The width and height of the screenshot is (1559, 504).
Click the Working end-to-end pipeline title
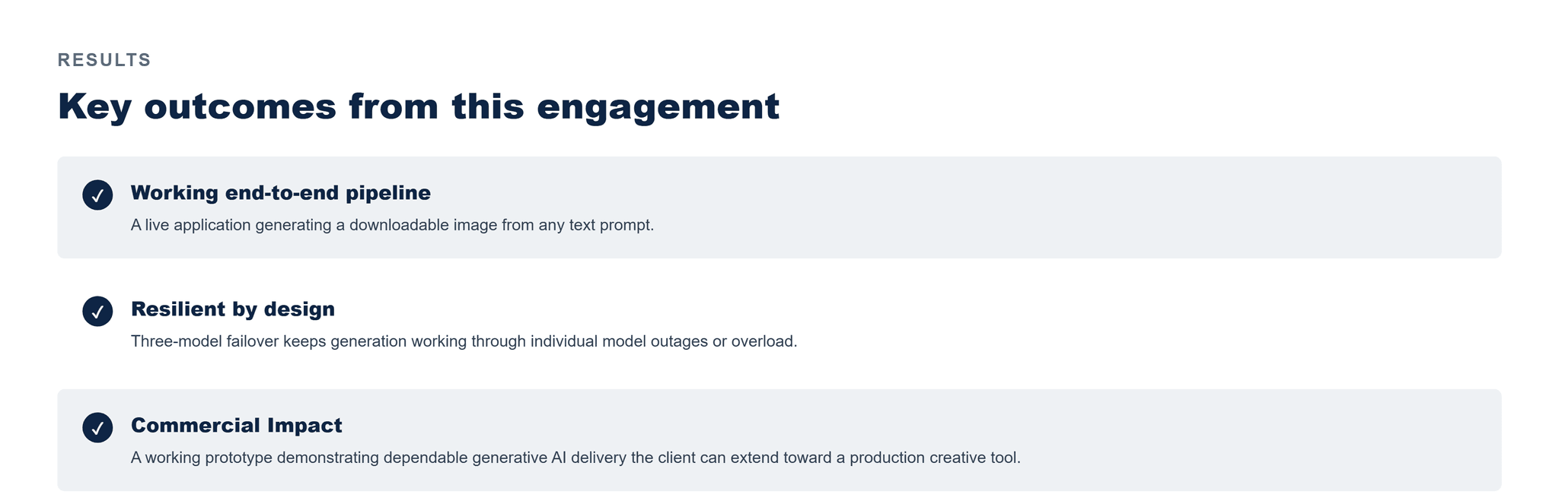281,193
